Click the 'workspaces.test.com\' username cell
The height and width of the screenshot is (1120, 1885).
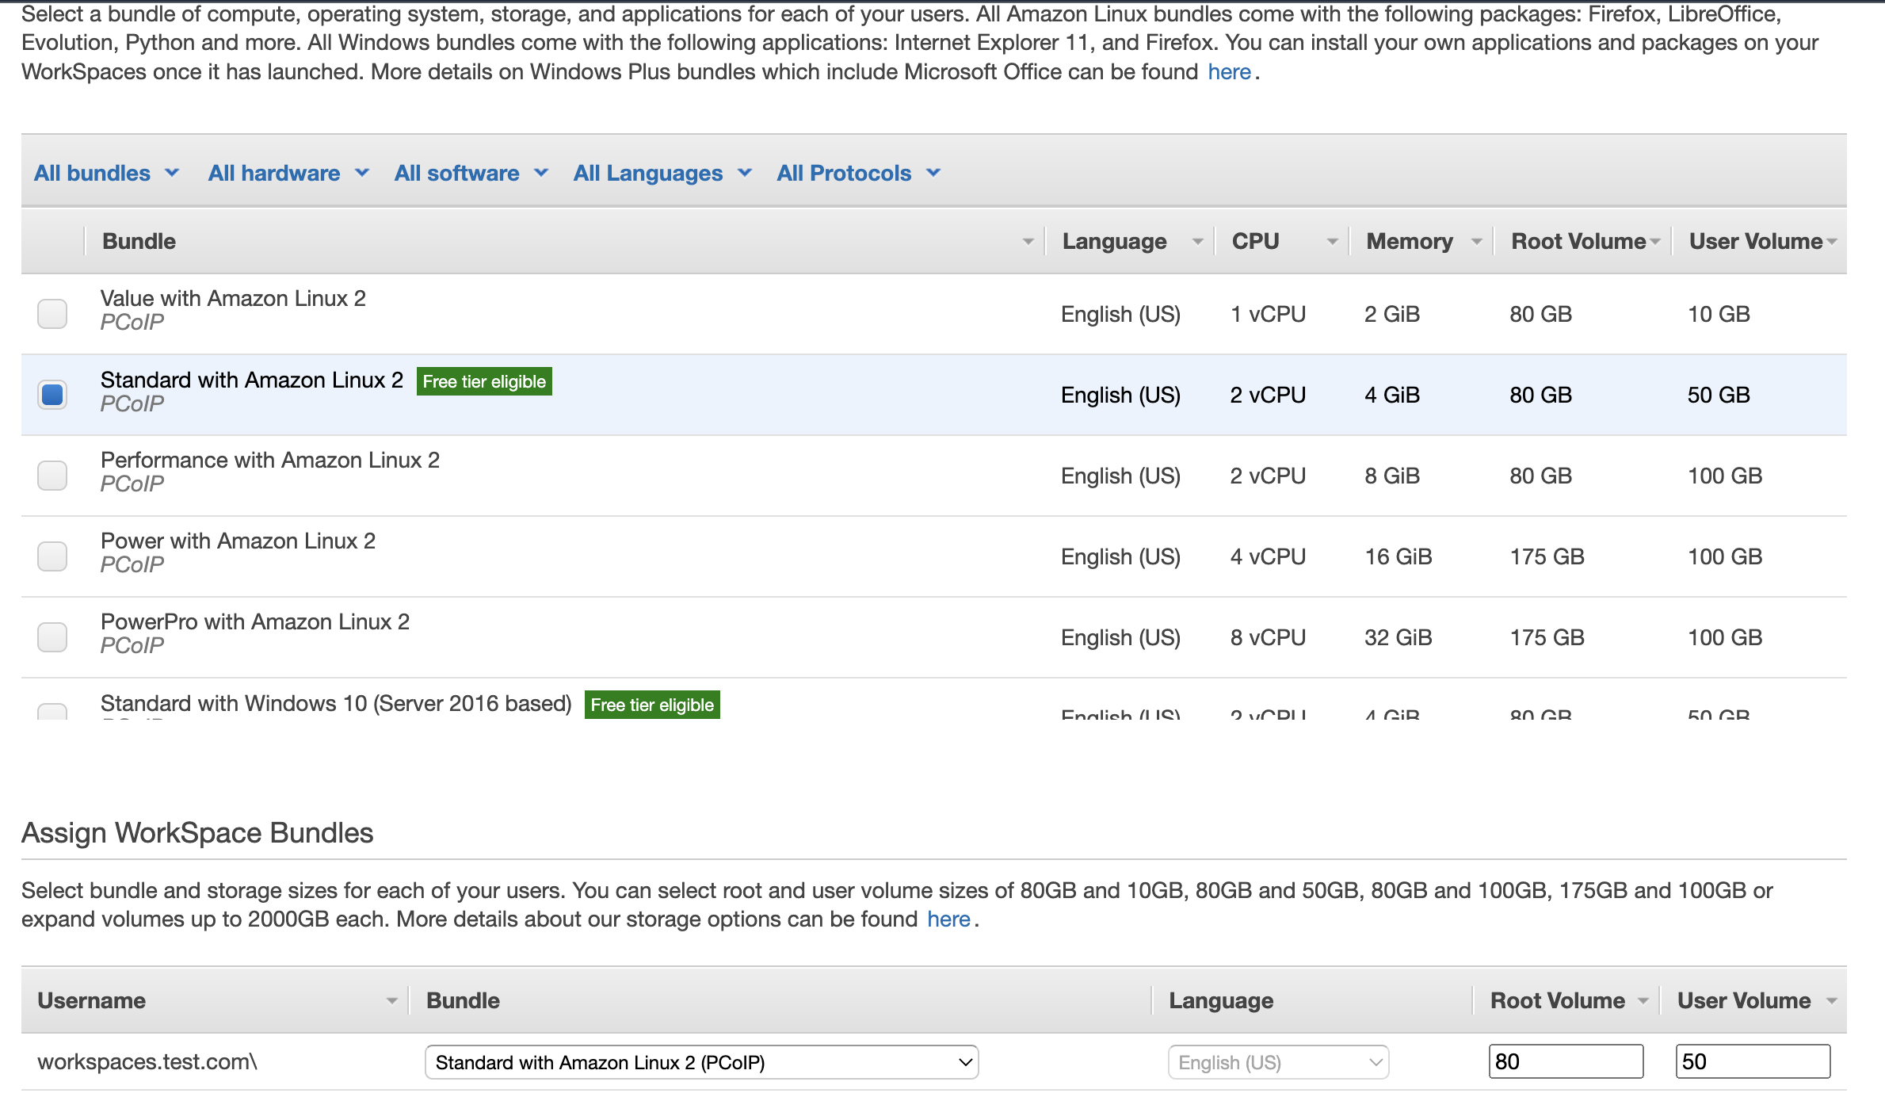pos(147,1062)
